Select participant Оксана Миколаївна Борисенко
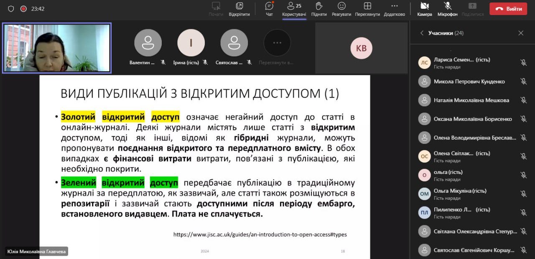Viewport: 535px width, 259px height. tap(472, 119)
